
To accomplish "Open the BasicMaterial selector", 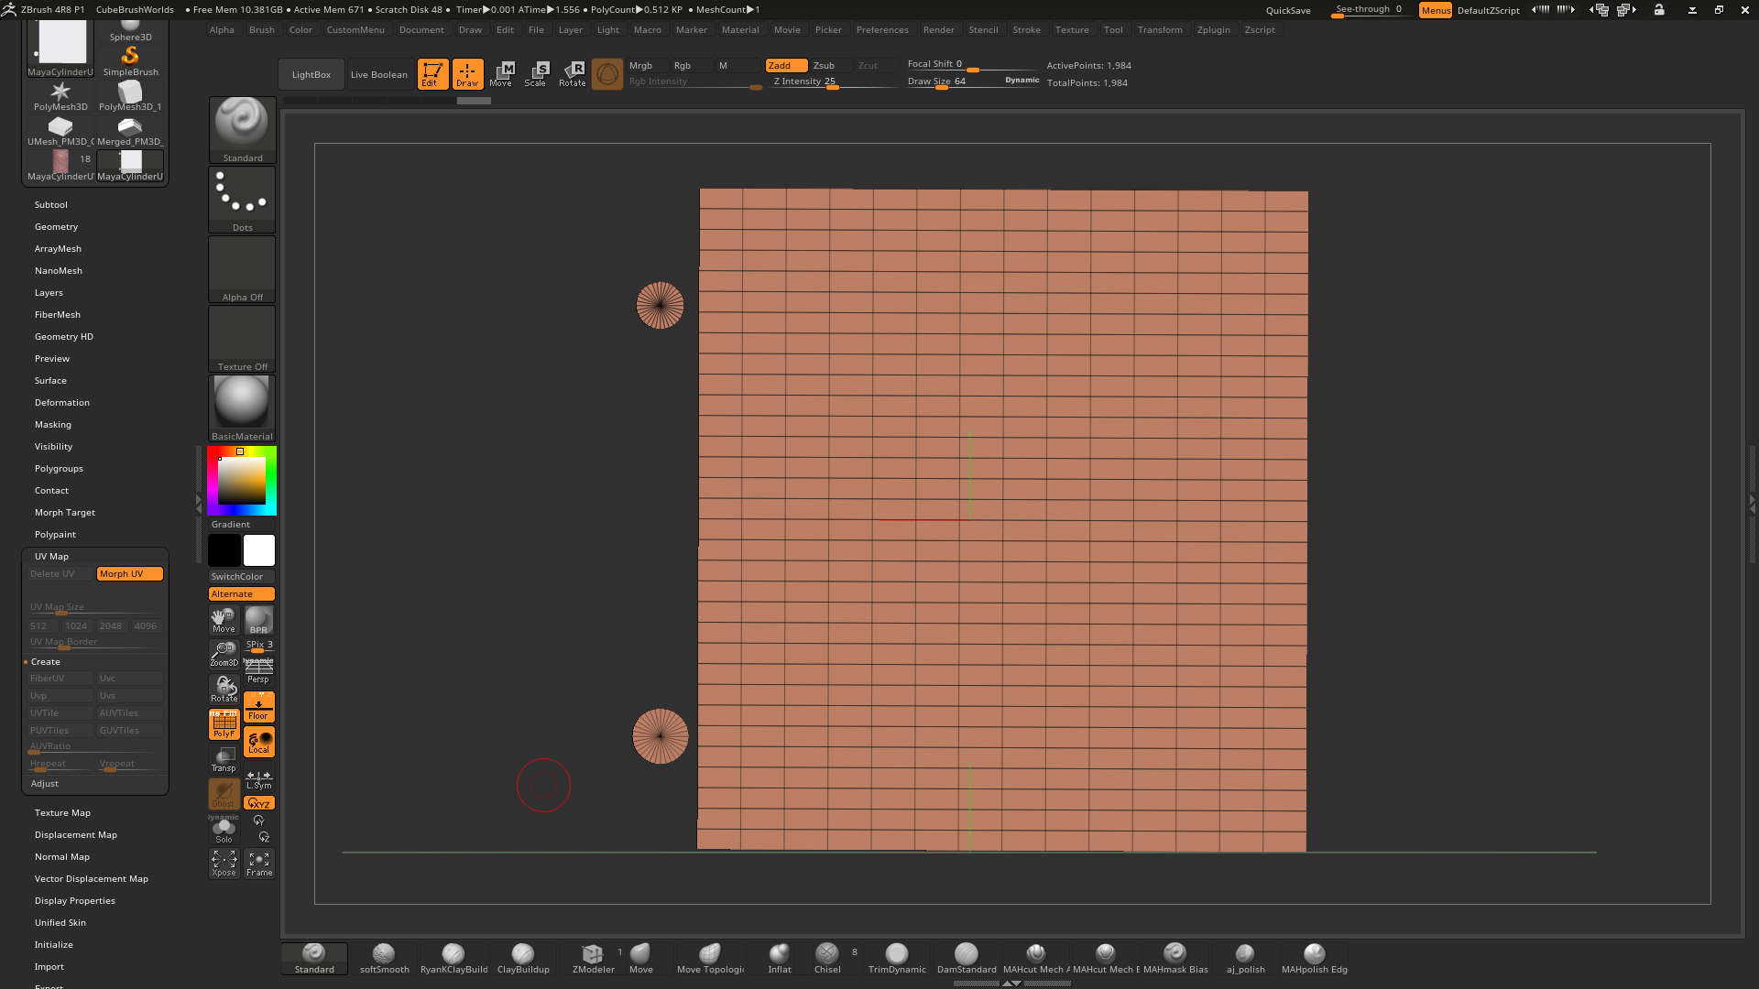I will tap(242, 408).
